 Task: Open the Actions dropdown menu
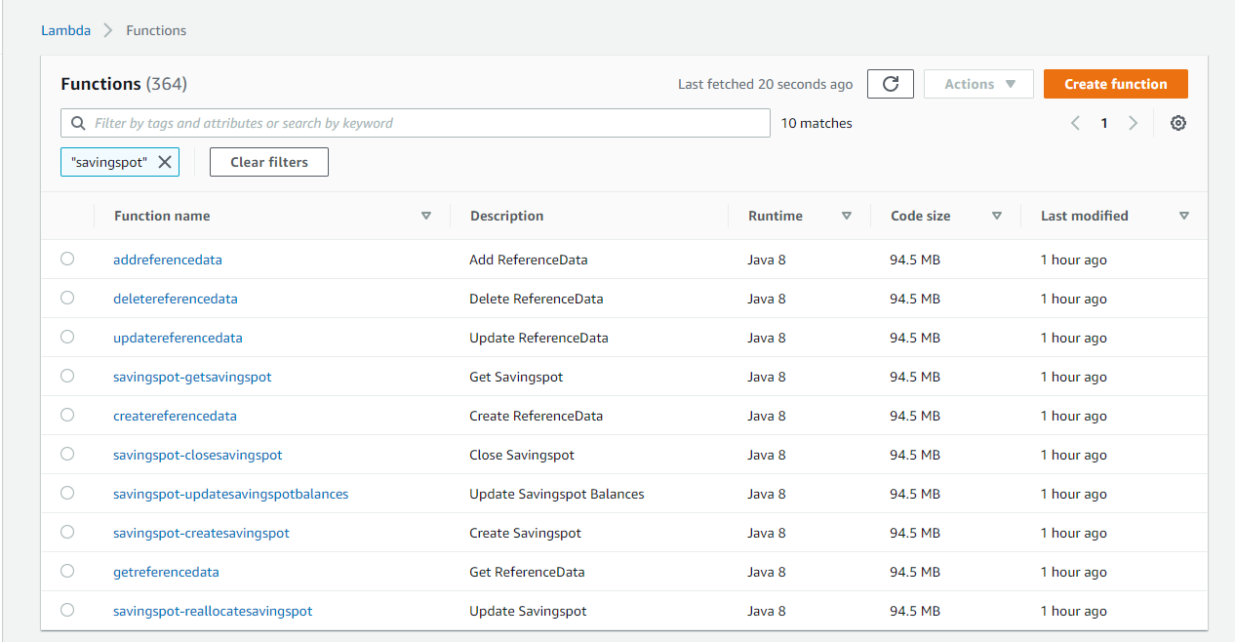click(x=978, y=84)
